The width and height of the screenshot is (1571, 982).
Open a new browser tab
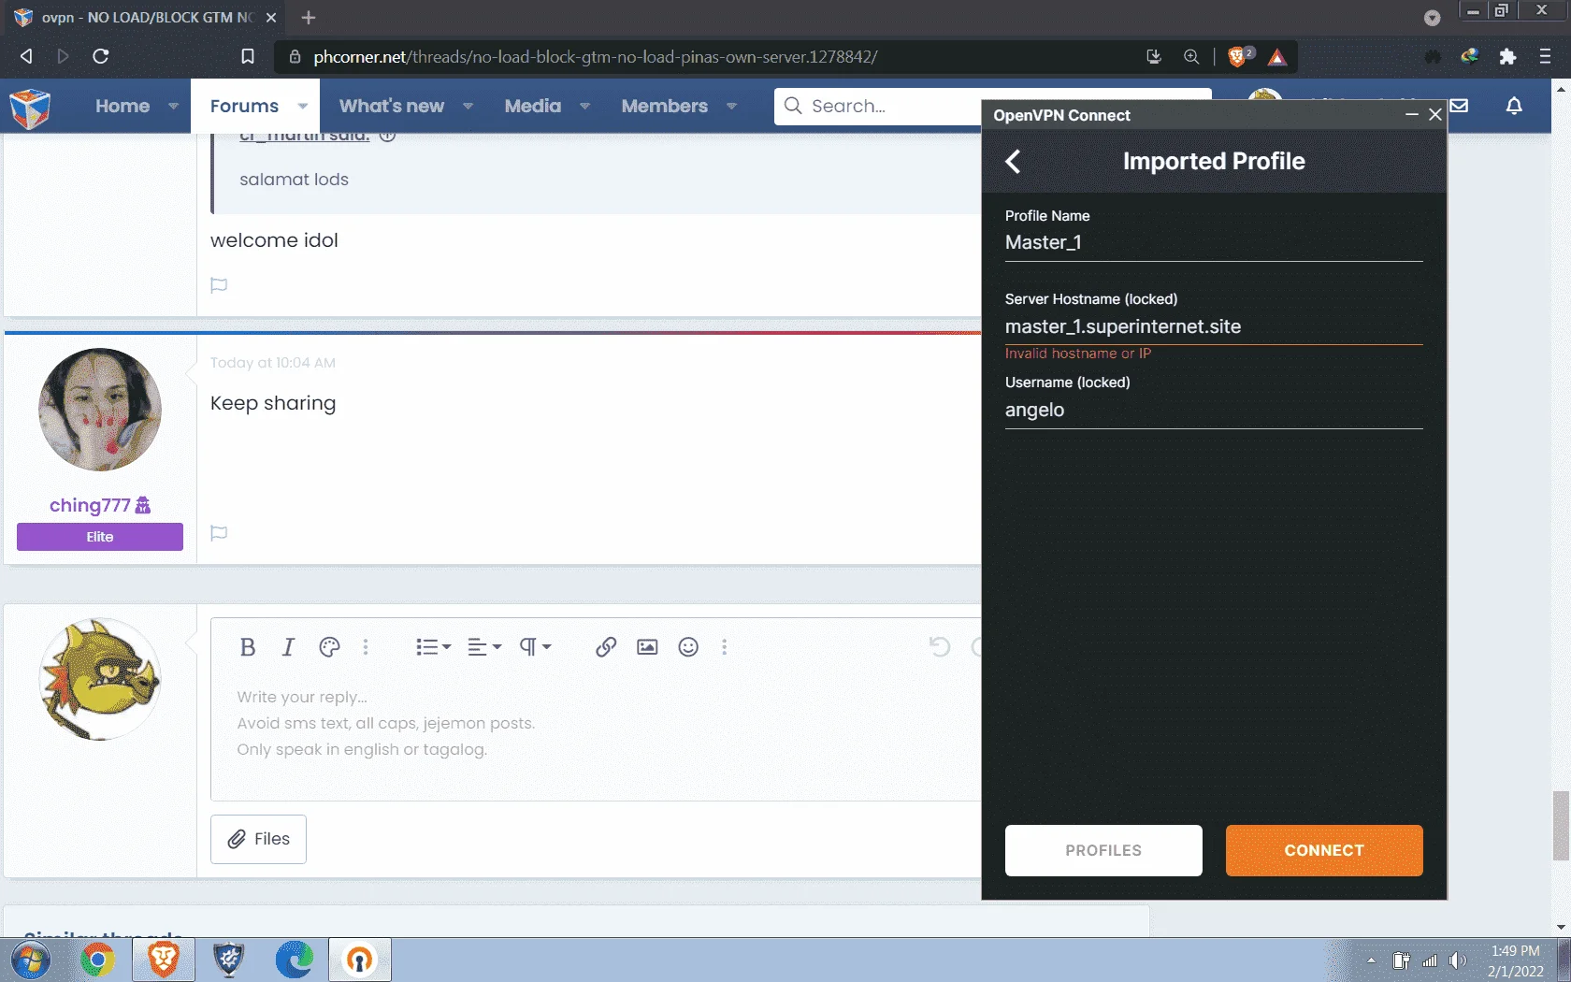click(x=309, y=17)
